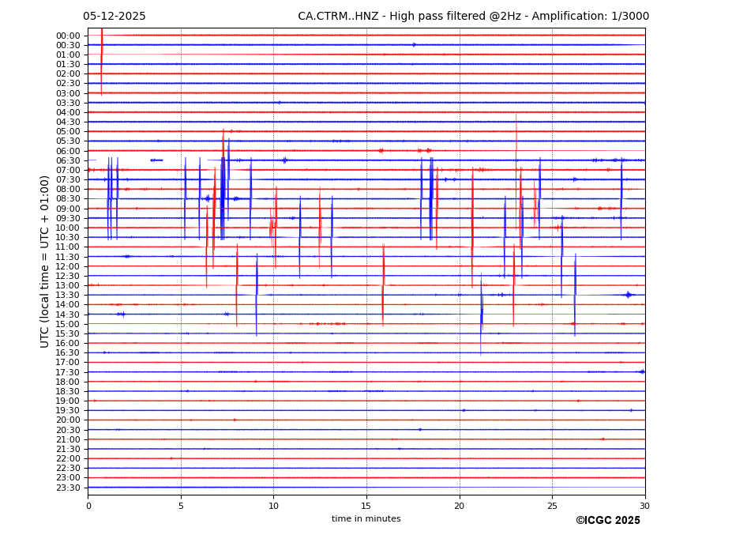The width and height of the screenshot is (732, 550).
Task: Click the ©ICGC 2025 copyright text
Action: point(607,521)
